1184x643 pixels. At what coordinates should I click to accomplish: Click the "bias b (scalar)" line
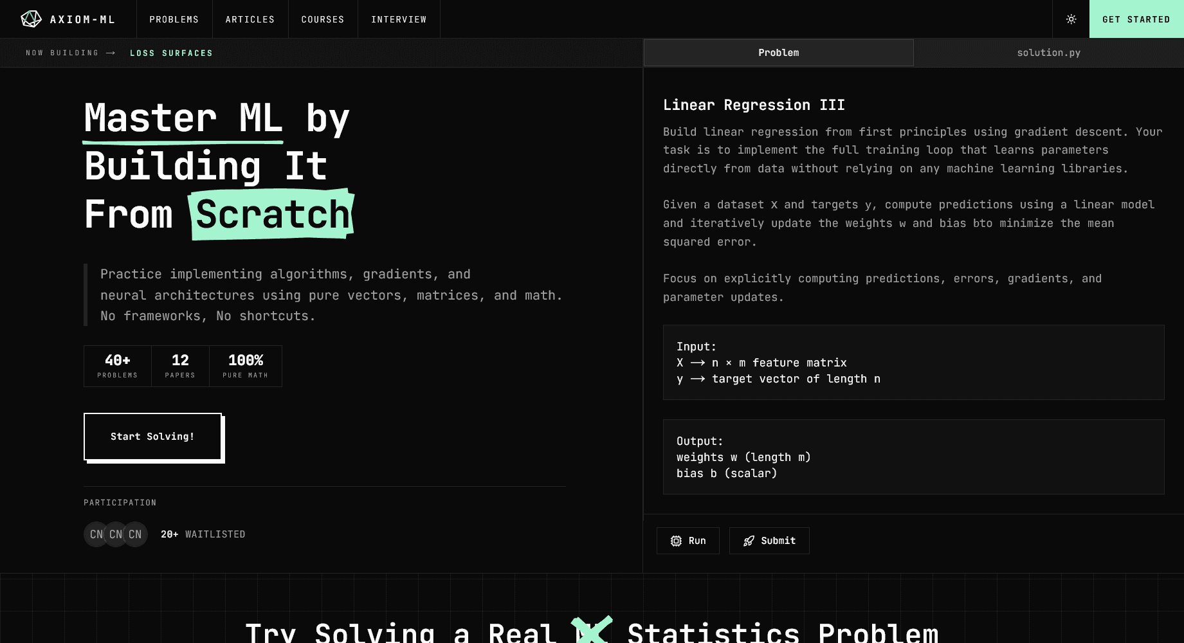click(727, 473)
